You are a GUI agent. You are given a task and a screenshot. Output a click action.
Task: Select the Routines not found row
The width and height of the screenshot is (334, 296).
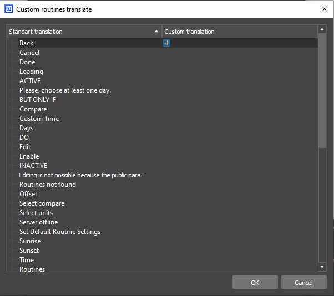pyautogui.click(x=48, y=185)
